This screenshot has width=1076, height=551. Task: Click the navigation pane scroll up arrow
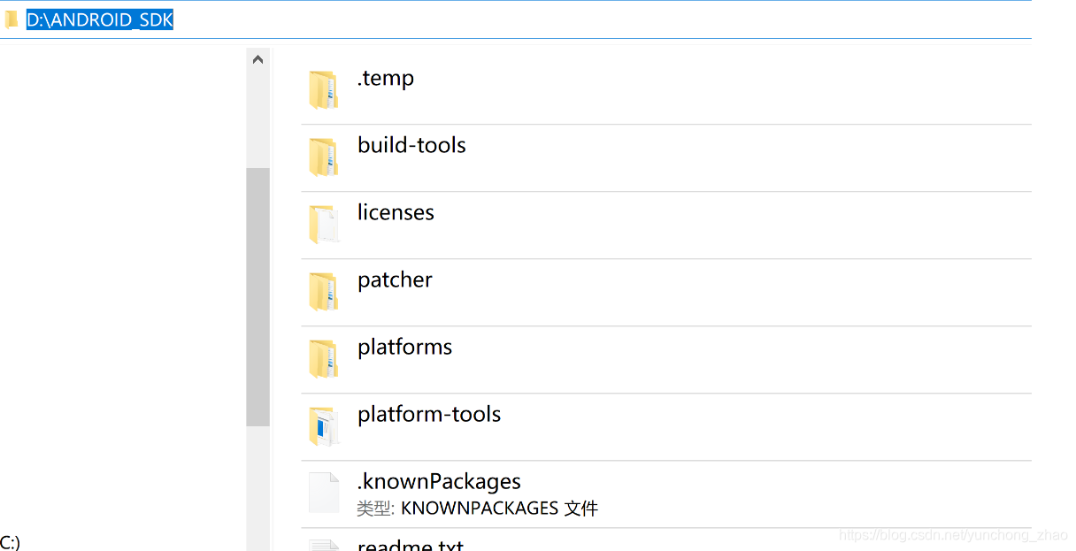tap(257, 60)
